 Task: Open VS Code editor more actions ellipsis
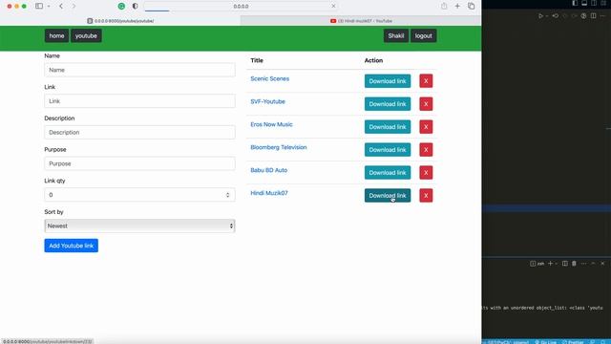pos(602,16)
